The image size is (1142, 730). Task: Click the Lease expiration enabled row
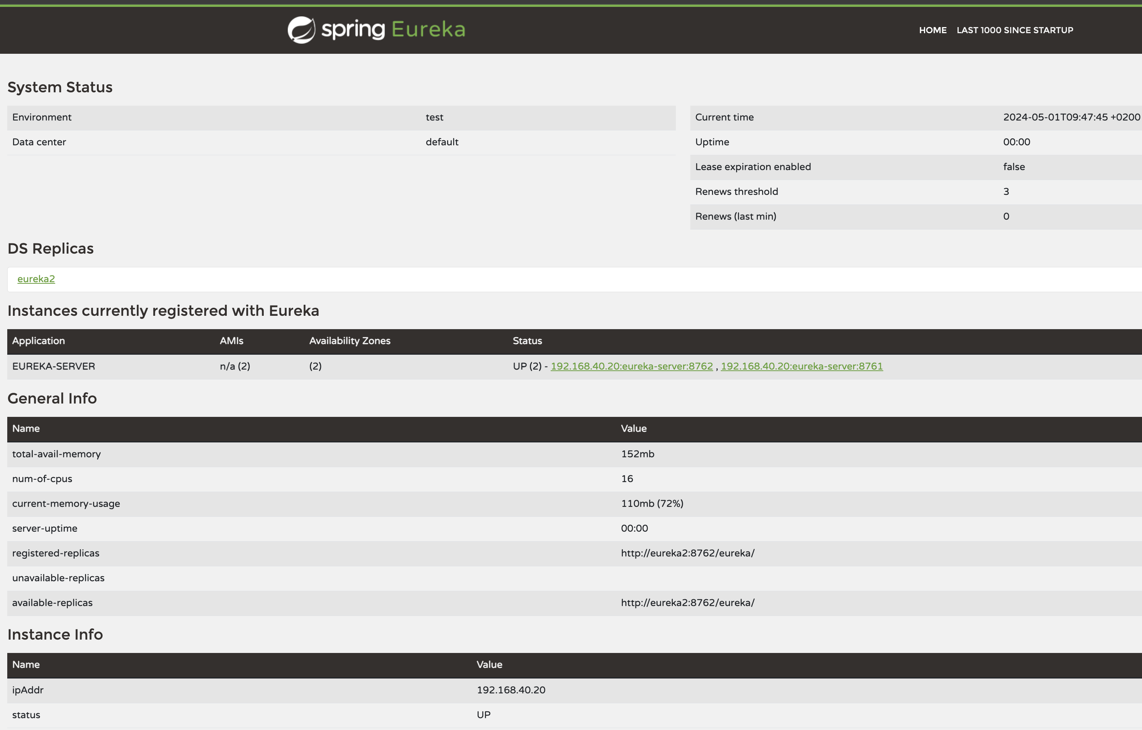(753, 167)
